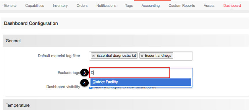Image resolution: width=249 pixels, height=110 pixels.
Task: Expand the Temperature section header
Action: (x=126, y=105)
